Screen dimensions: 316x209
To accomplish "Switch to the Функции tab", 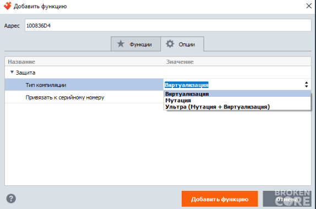I will (x=135, y=44).
